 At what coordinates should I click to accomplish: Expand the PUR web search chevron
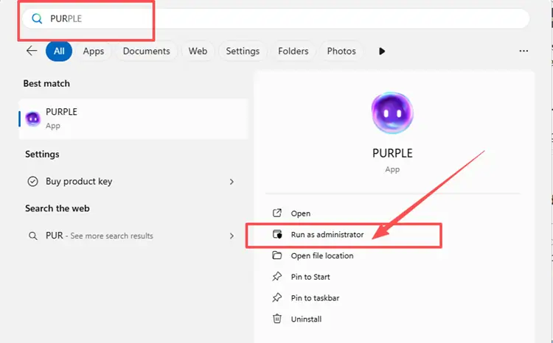232,236
